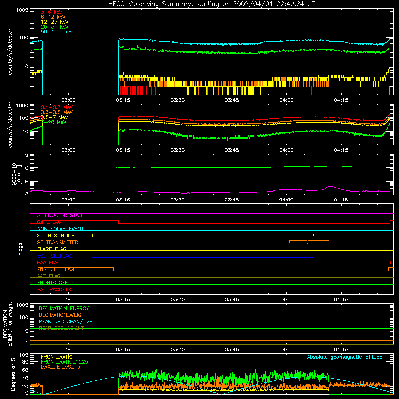Click 04:00 tick under the top keV panel

click(x=286, y=100)
